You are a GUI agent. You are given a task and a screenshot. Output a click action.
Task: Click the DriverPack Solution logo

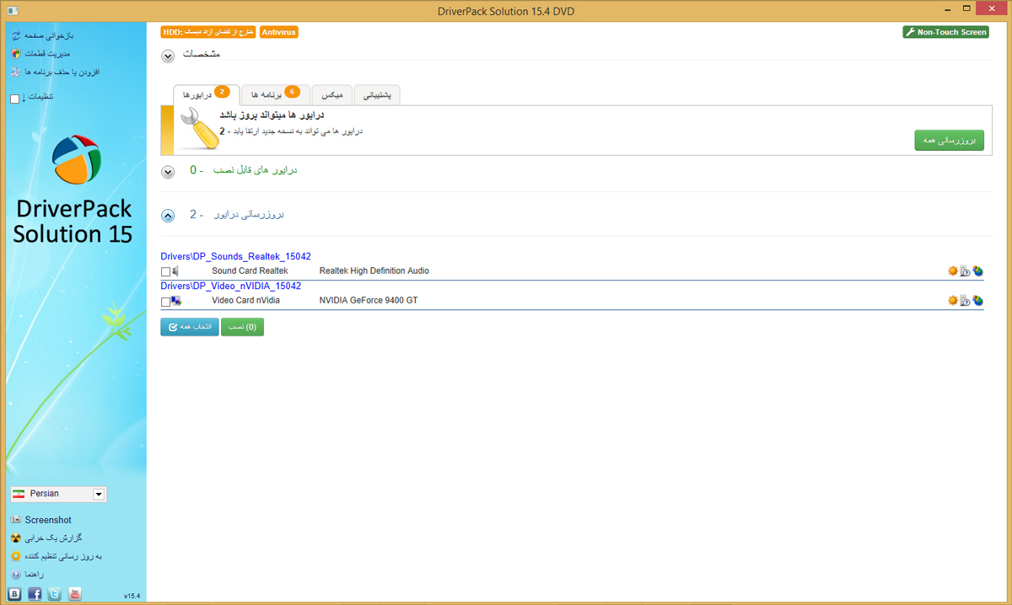[76, 159]
